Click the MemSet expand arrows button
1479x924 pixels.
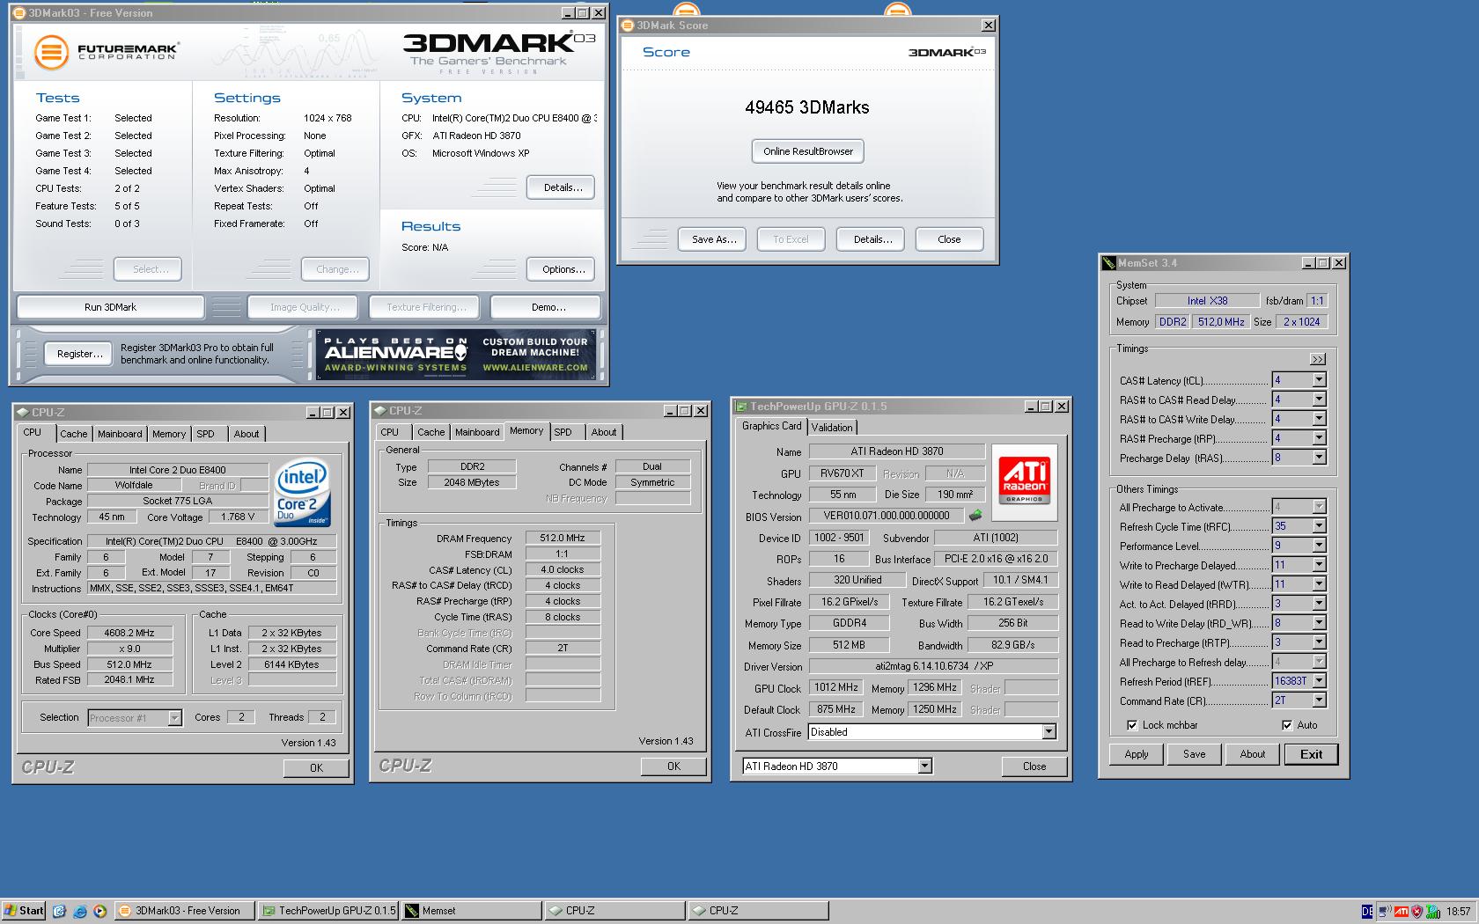(1317, 359)
